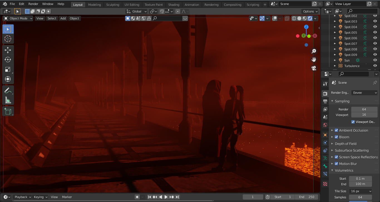Viewport: 380px width, 202px height.
Task: Open the Global transform orientation dropdown
Action: pyautogui.click(x=136, y=11)
